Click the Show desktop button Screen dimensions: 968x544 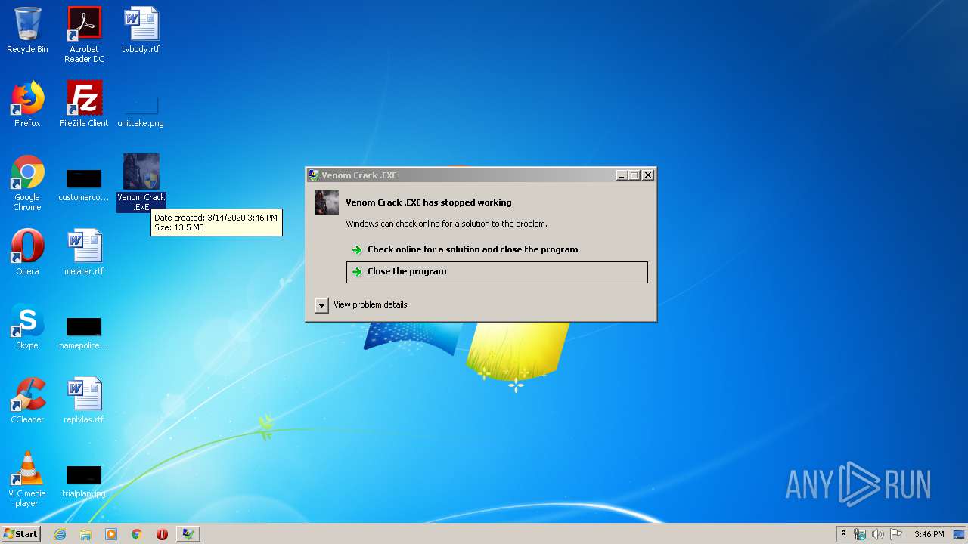[x=959, y=534]
